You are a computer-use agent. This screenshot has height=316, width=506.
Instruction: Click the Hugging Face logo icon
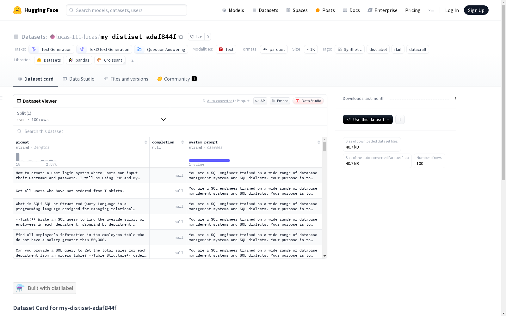17,10
